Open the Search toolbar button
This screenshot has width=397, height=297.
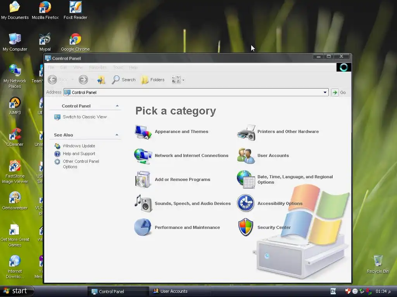pyautogui.click(x=124, y=80)
